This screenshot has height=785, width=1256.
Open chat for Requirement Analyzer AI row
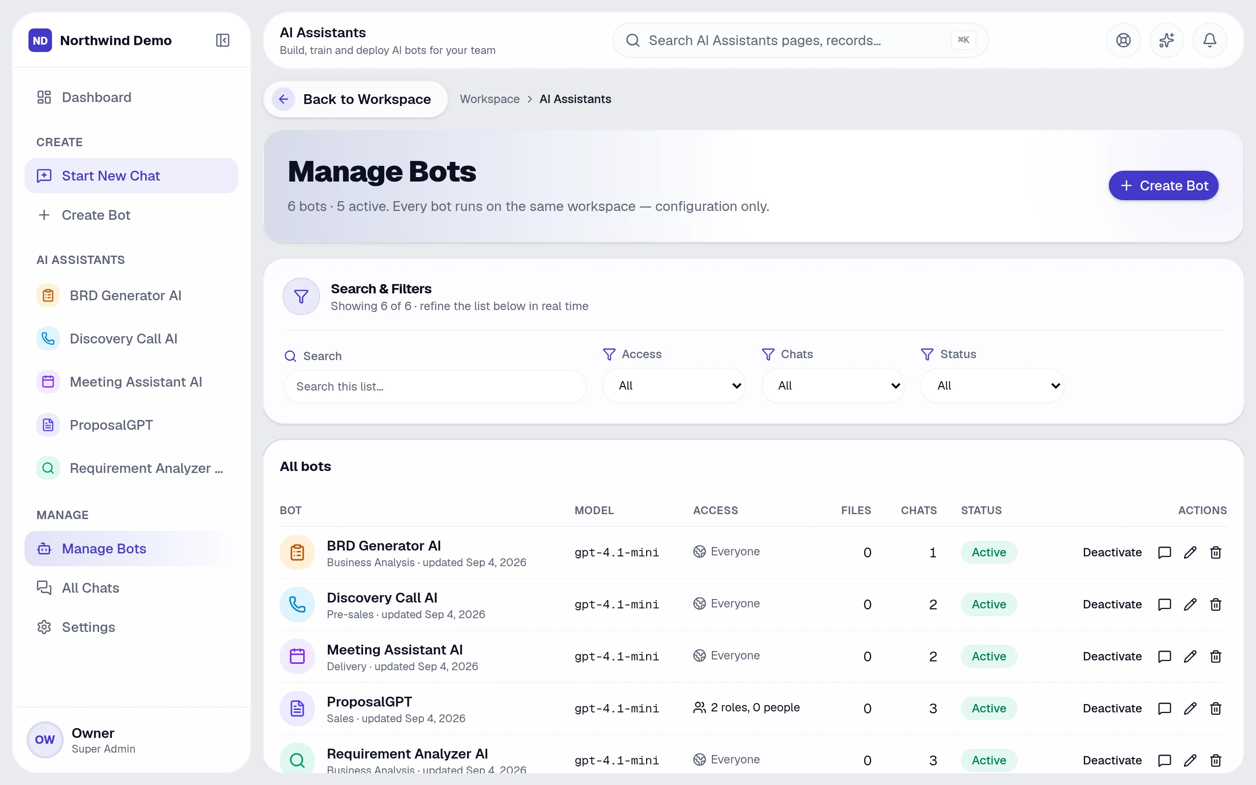[1164, 760]
